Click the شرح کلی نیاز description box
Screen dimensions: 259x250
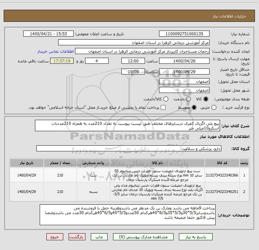click(127, 126)
